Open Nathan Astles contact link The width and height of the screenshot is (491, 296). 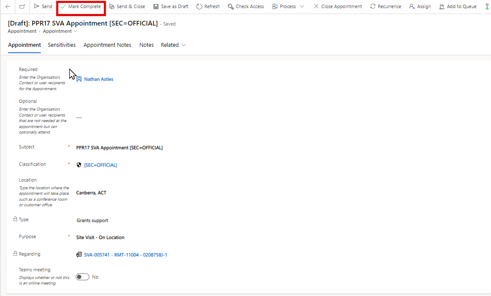(x=99, y=80)
